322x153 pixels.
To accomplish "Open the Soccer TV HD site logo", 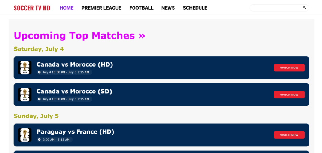I will tap(32, 8).
